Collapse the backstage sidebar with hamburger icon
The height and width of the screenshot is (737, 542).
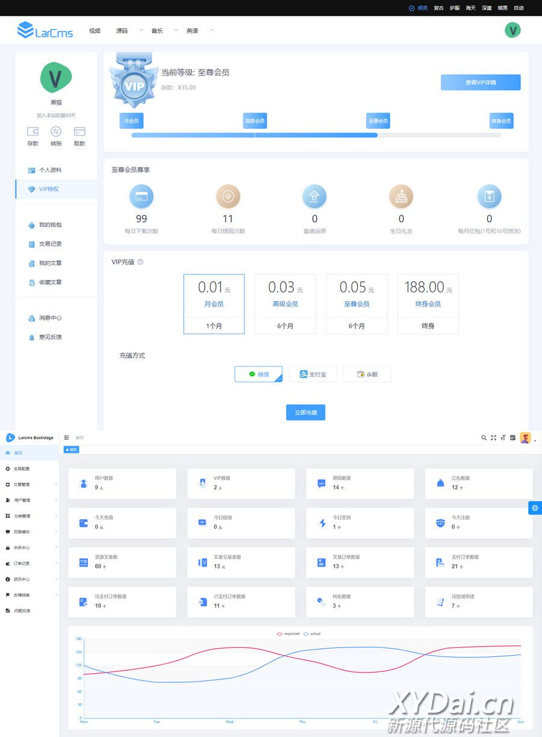tap(67, 438)
